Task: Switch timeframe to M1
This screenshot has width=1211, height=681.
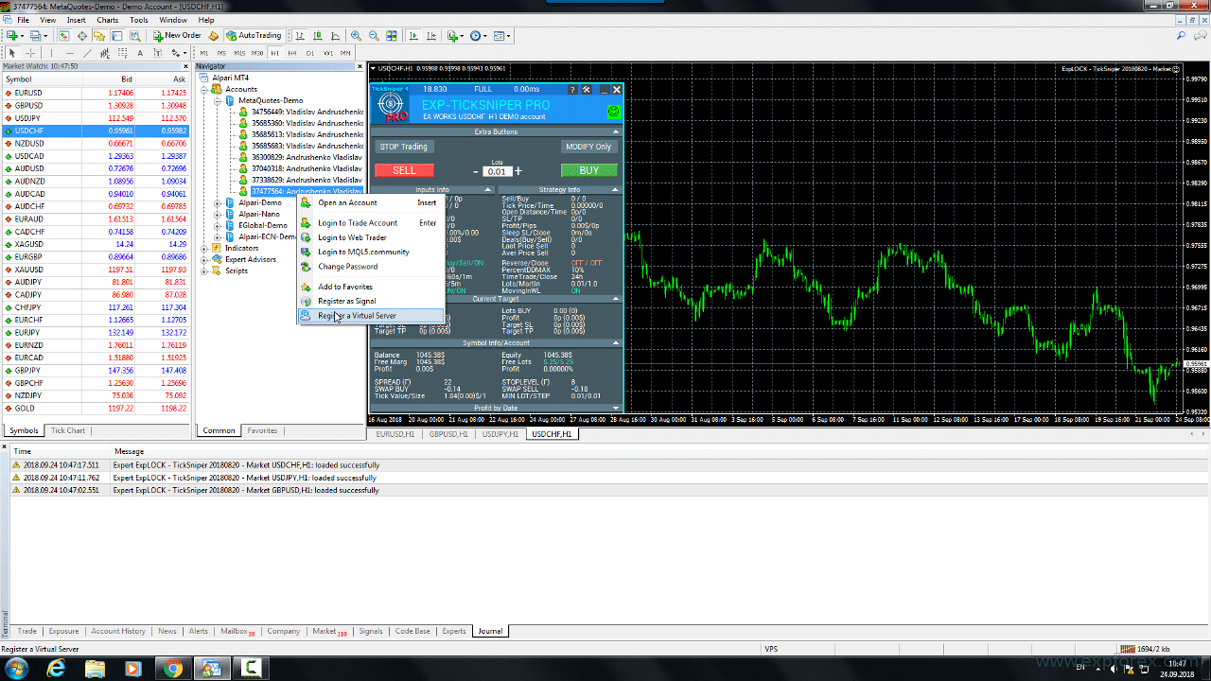Action: click(x=204, y=53)
